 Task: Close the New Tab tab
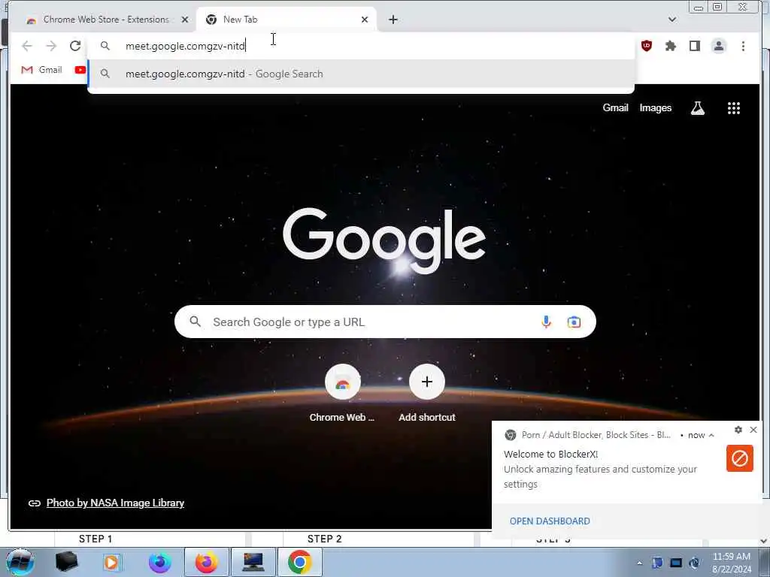(x=365, y=20)
